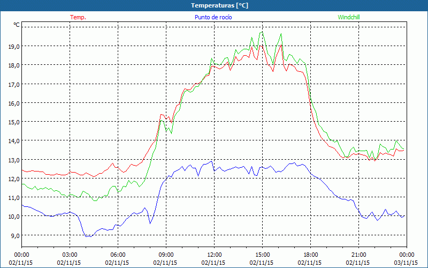The width and height of the screenshot is (428, 268).
Task: Select the blue Punto de rocío legend label
Action: click(213, 17)
